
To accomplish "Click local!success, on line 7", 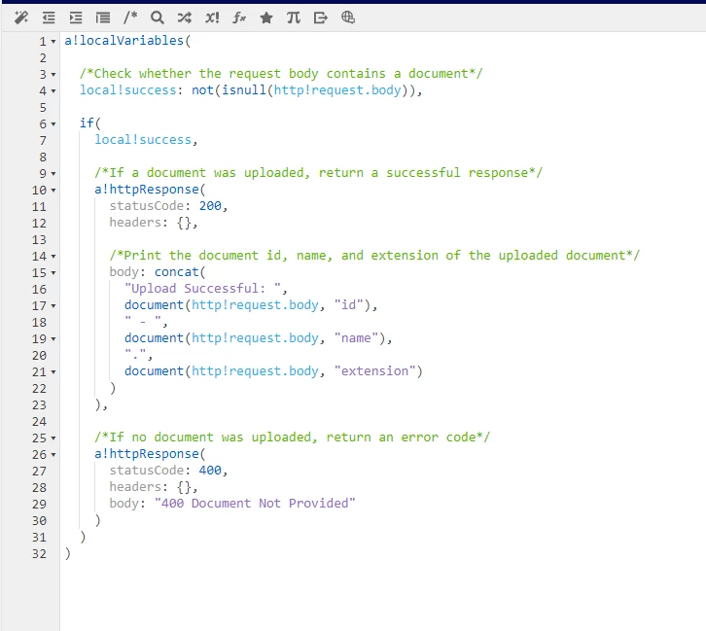I will [x=146, y=140].
